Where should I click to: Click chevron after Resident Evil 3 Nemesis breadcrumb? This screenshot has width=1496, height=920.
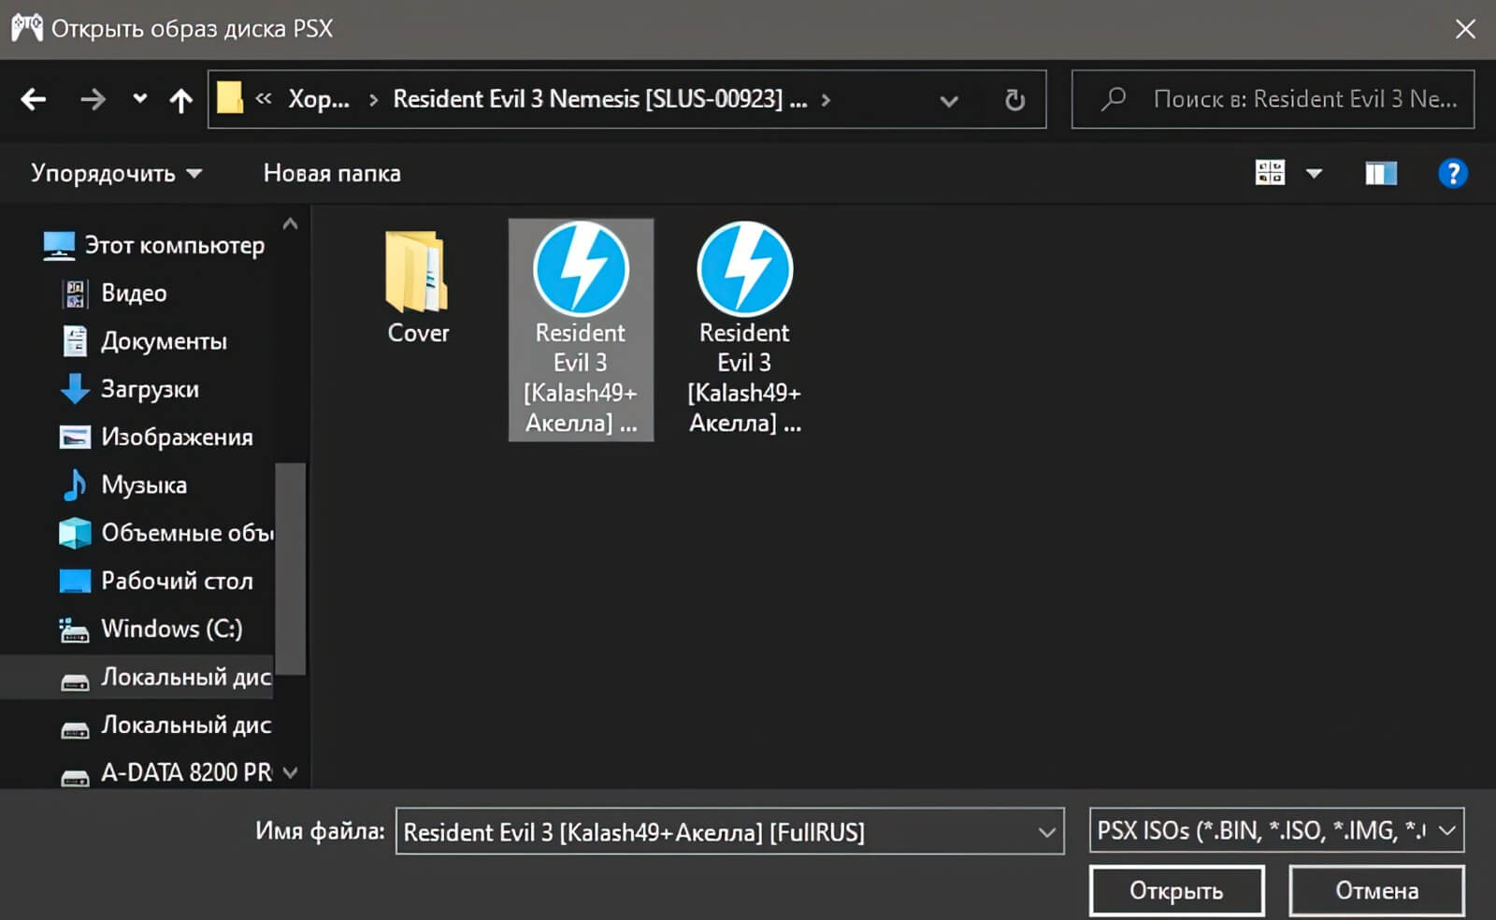pos(826,100)
